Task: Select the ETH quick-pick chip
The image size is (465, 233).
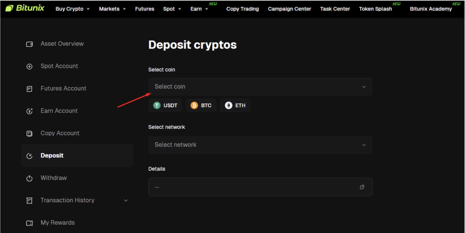Action: [x=235, y=105]
